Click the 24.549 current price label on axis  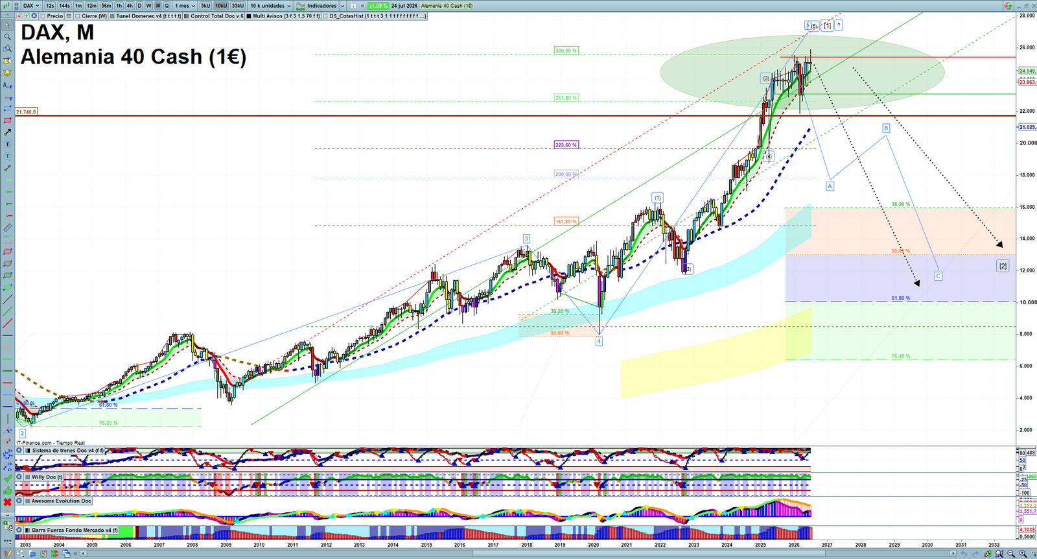pyautogui.click(x=1027, y=71)
